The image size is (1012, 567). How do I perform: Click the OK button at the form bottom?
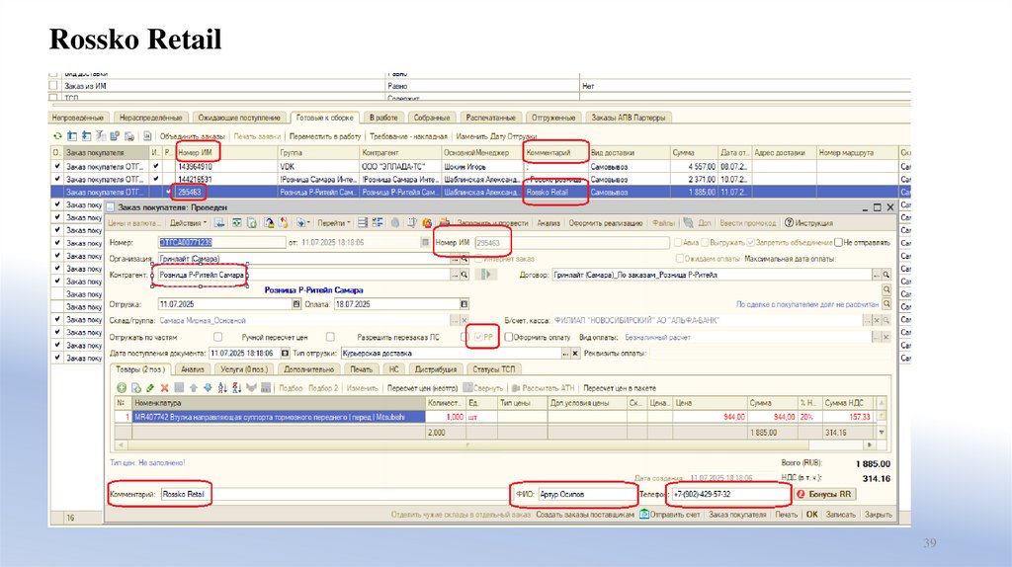pyautogui.click(x=812, y=514)
